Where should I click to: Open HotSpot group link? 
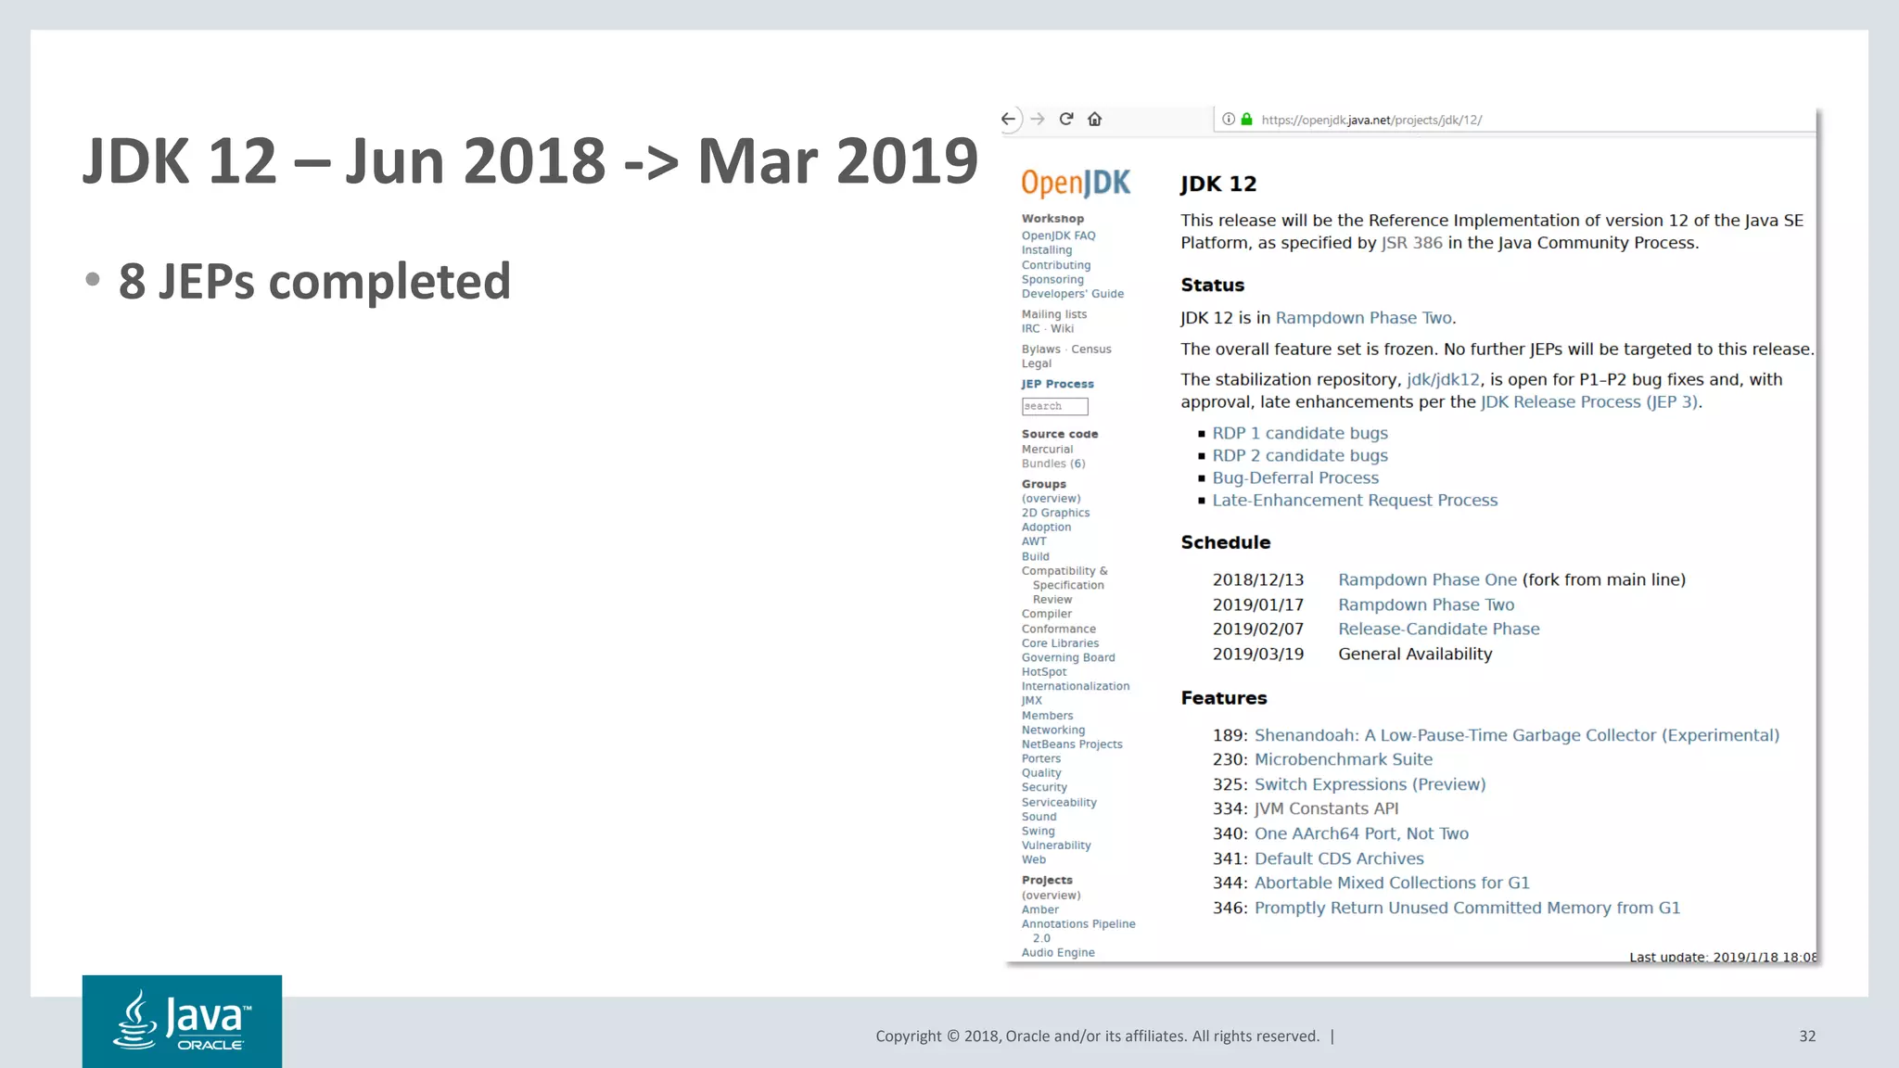point(1044,672)
